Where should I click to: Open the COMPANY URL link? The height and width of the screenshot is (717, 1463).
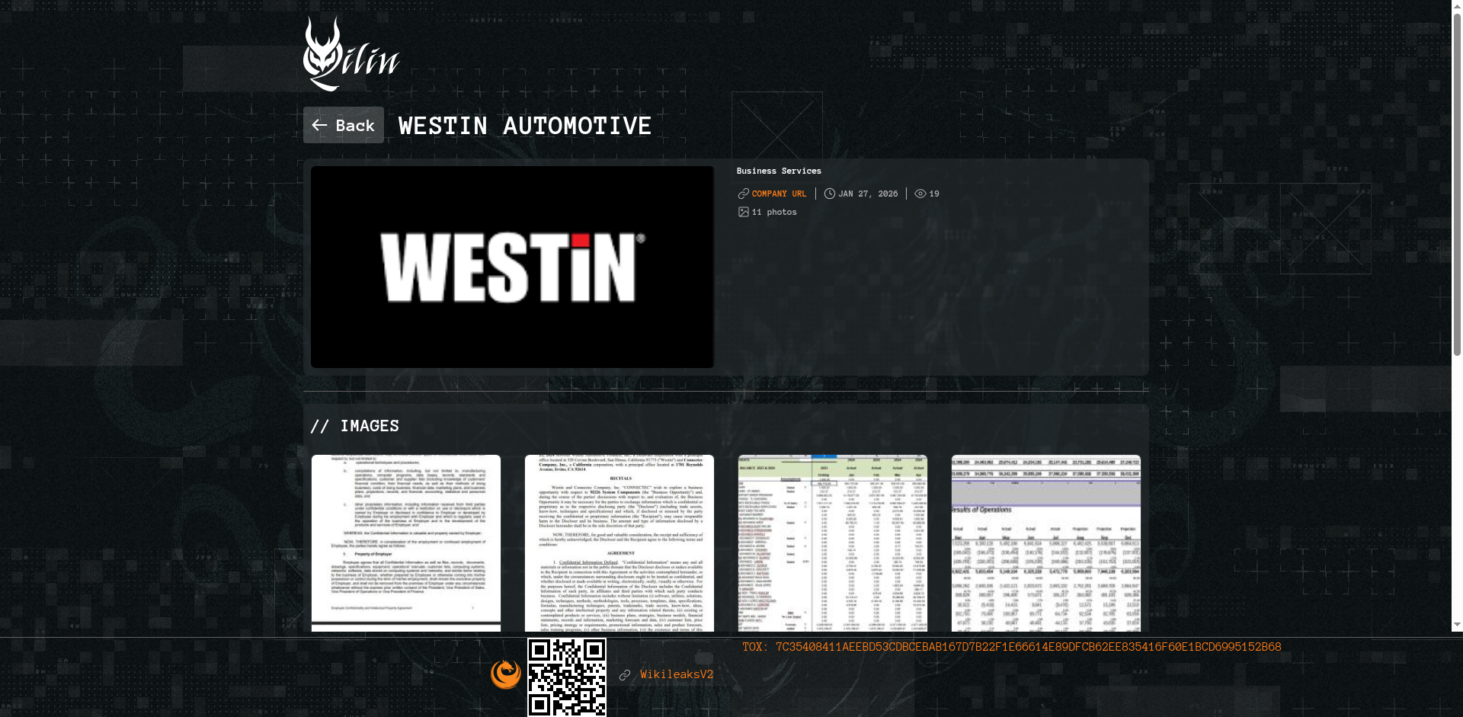[779, 194]
